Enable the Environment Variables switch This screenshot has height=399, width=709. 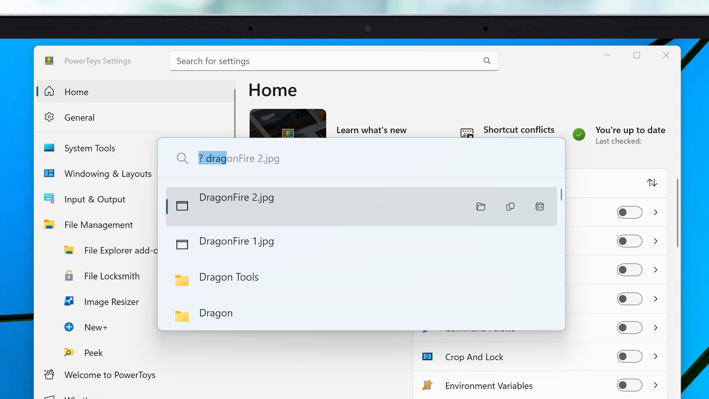629,385
